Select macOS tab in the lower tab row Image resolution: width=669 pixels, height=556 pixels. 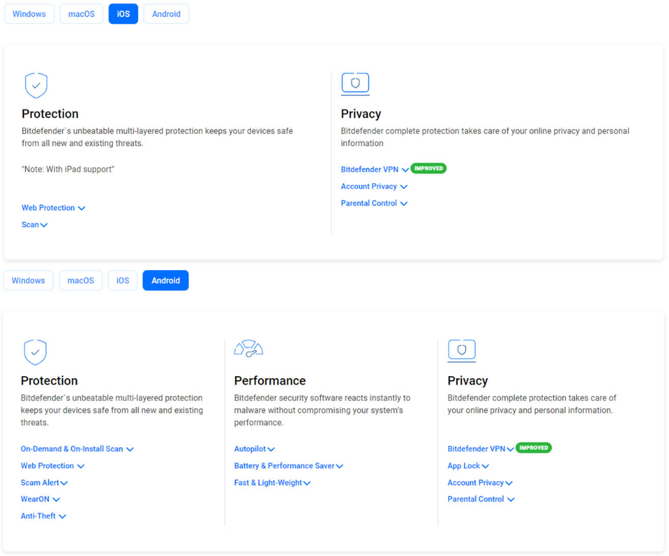(x=80, y=281)
